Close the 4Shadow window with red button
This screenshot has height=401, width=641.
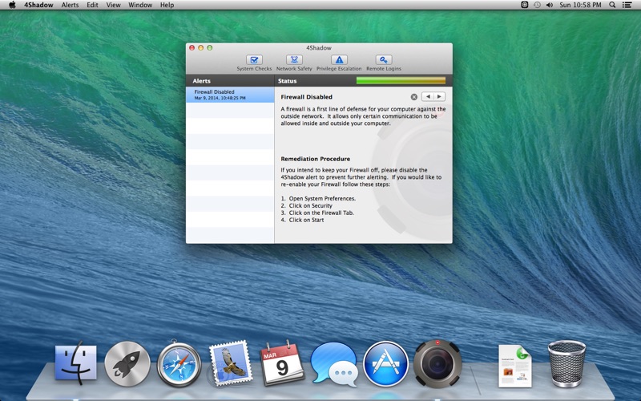point(191,48)
